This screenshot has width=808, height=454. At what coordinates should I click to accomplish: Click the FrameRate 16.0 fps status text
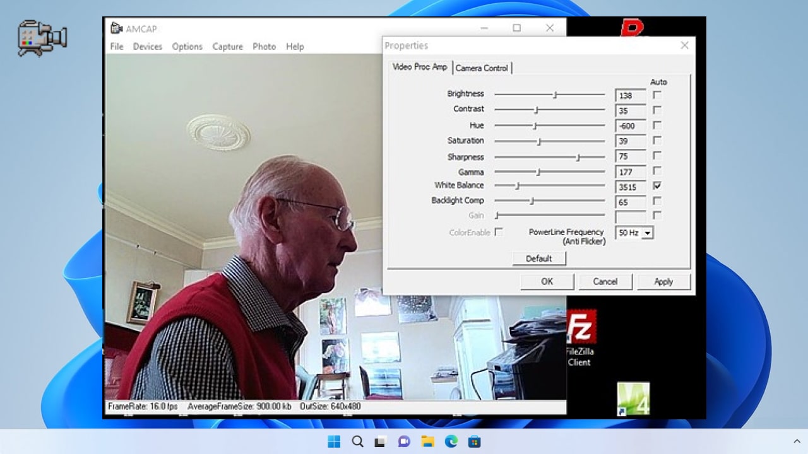pos(143,407)
